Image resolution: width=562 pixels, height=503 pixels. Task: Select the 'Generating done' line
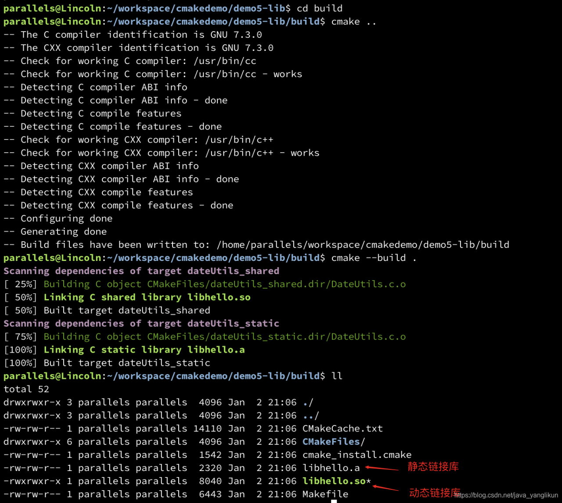tap(55, 232)
